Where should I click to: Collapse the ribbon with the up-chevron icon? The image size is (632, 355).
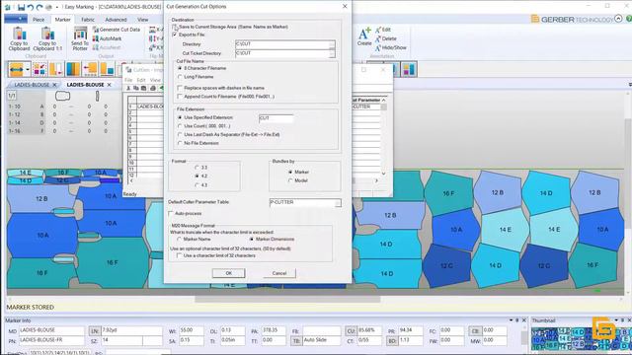click(x=618, y=19)
